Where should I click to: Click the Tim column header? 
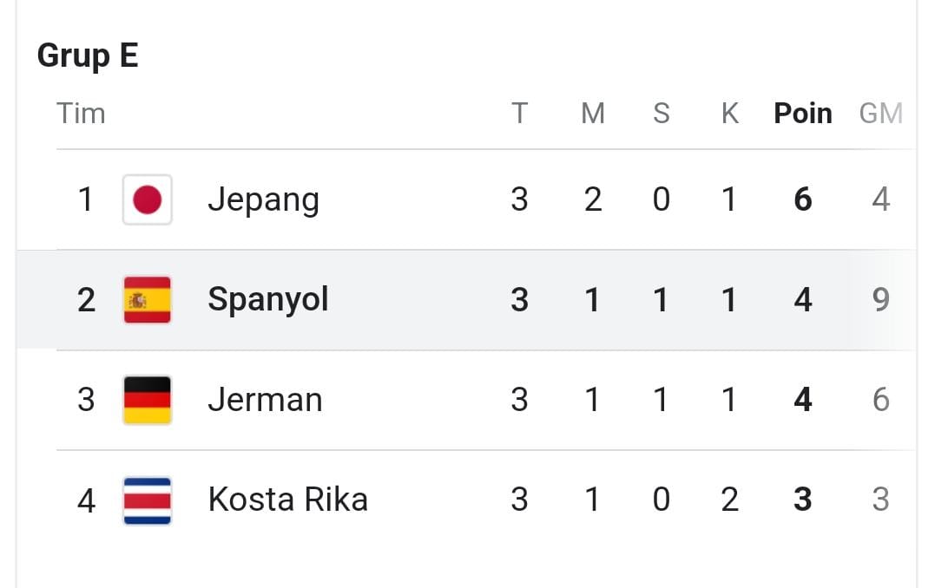(81, 114)
